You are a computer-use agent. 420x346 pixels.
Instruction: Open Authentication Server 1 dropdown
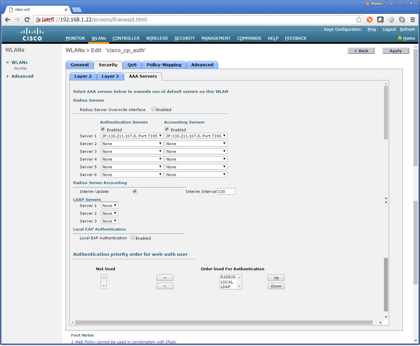coord(132,136)
